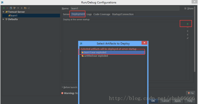Add a new run configuration with green plus

coord(4,8)
